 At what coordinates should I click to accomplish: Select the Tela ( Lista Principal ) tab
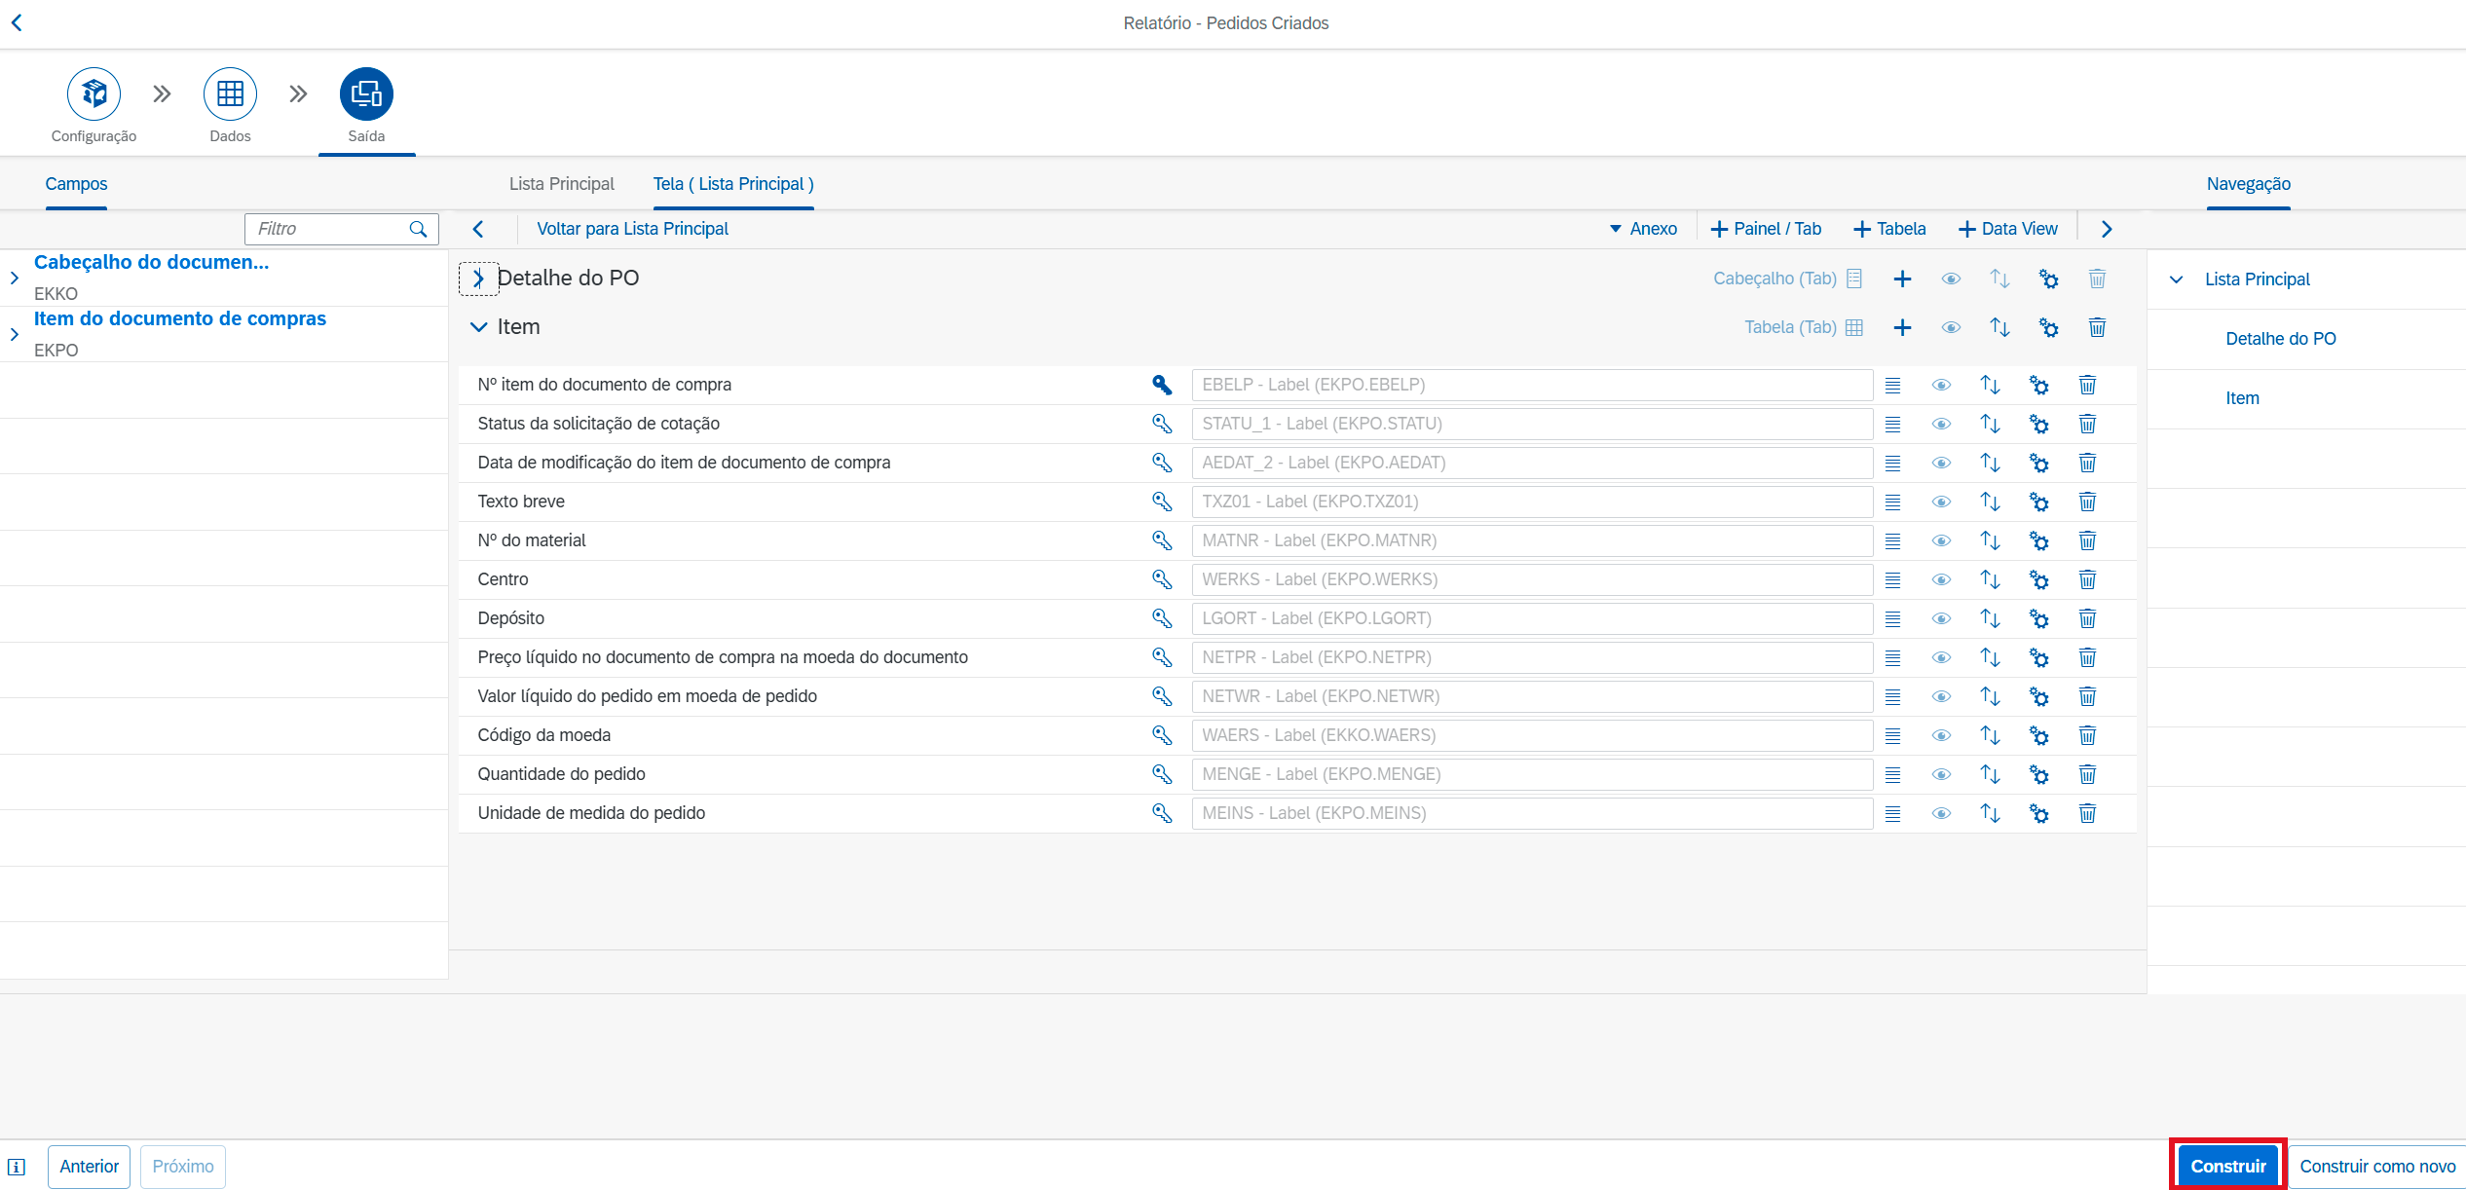733,184
